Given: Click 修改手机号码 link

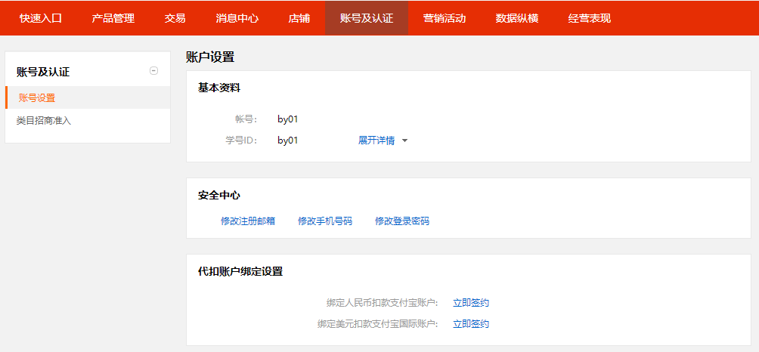Looking at the screenshot, I should (x=325, y=221).
